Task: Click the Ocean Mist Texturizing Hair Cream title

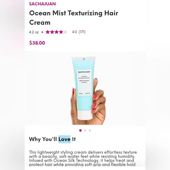Action: click(x=74, y=18)
